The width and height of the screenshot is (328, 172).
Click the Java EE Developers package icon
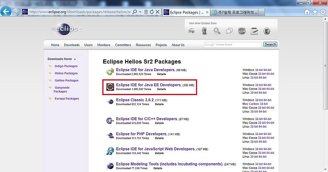pyautogui.click(x=110, y=86)
